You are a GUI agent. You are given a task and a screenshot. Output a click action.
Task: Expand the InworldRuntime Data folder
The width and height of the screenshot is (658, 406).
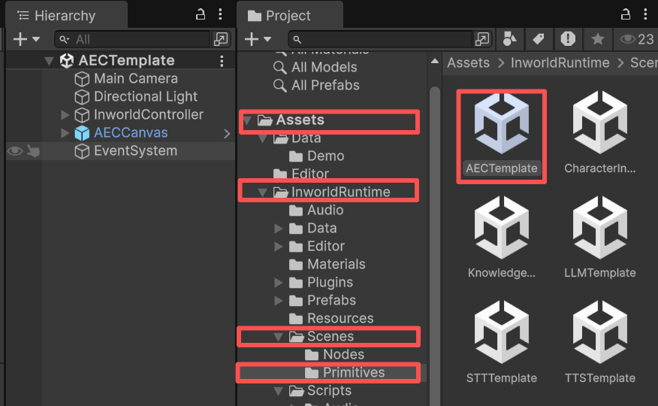[278, 228]
